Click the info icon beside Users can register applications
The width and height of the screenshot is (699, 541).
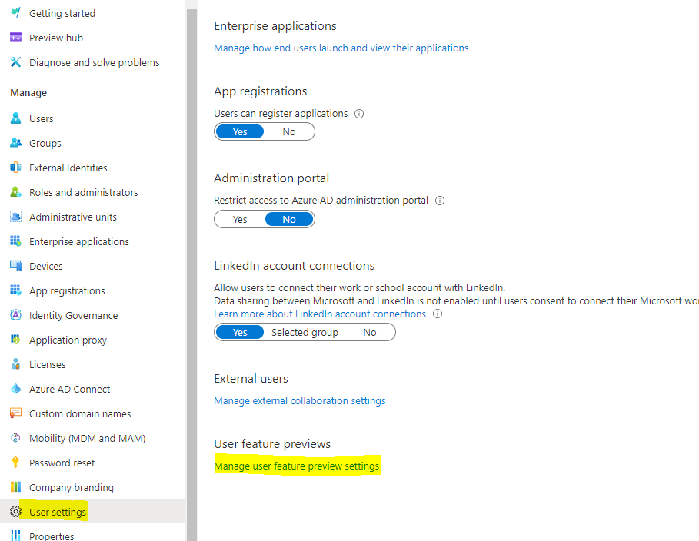(358, 113)
